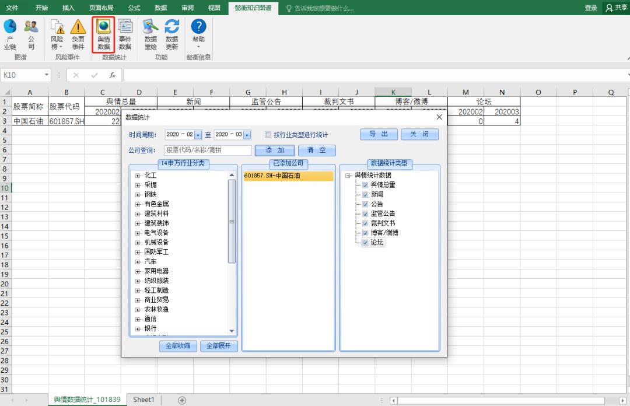Click the highlighted 舆情数据 icon
630x406 pixels.
click(103, 34)
